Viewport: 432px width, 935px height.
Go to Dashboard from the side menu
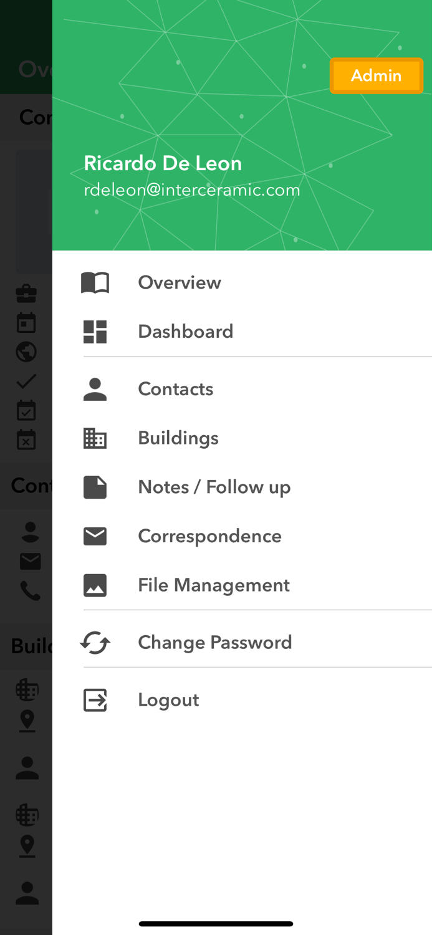pos(186,332)
